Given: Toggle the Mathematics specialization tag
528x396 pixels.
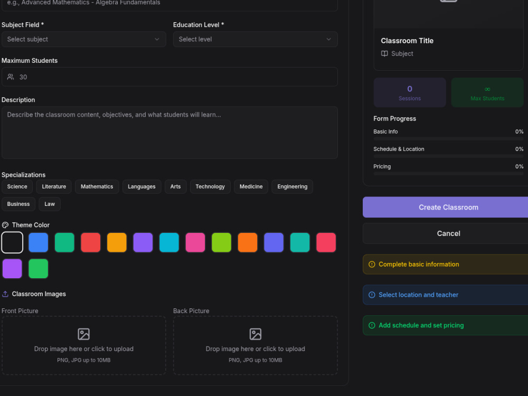Looking at the screenshot, I should click(97, 186).
